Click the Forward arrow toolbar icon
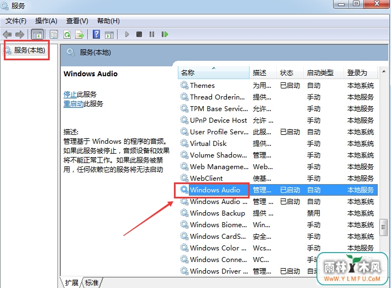The image size is (391, 288). 20,34
